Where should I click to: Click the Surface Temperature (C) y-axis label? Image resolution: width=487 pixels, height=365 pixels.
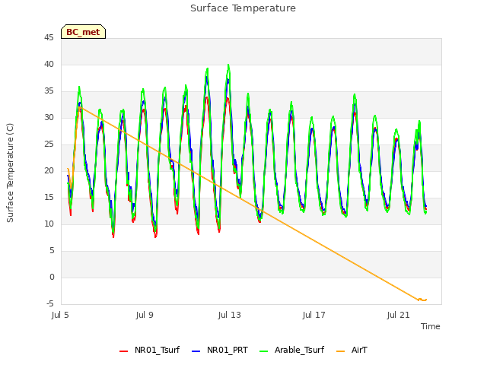[10, 173]
